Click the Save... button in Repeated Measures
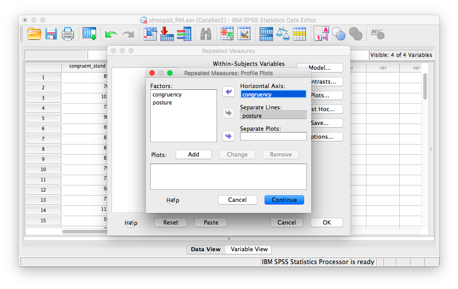This screenshot has height=289, width=458. tap(327, 123)
